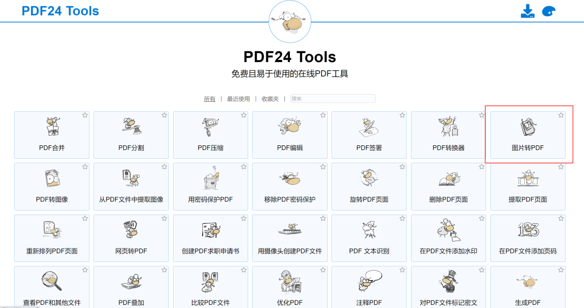Open 删除PDF页面 tool icon
The image size is (584, 308).
point(448,179)
